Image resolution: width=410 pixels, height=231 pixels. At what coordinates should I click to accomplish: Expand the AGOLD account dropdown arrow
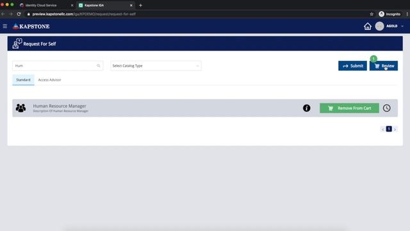pyautogui.click(x=402, y=26)
